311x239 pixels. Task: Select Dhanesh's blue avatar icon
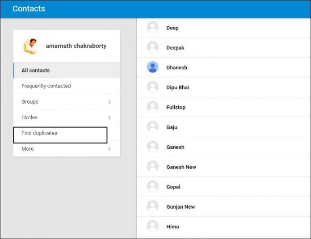[152, 67]
